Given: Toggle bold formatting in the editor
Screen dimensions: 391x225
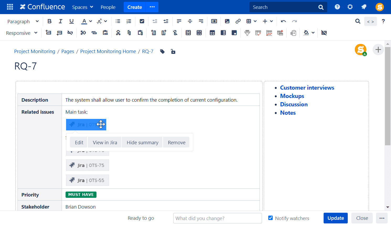Looking at the screenshot, I should [49, 21].
